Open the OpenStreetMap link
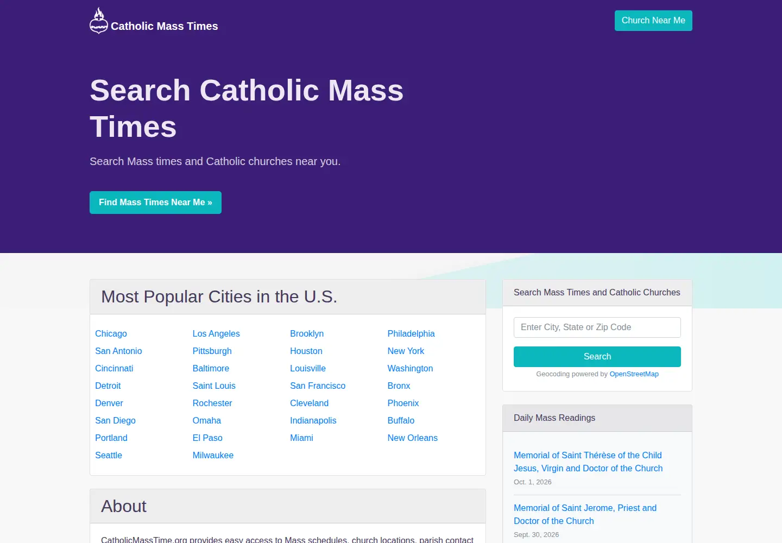Image resolution: width=782 pixels, height=543 pixels. (634, 374)
